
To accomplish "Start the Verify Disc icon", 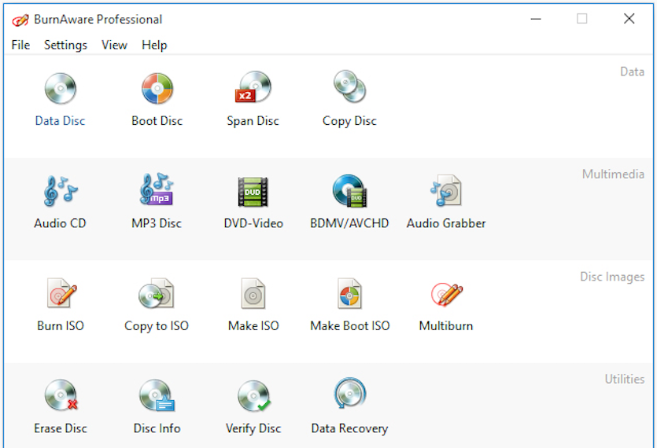I will tap(254, 396).
